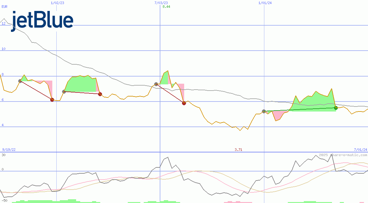This screenshot has height=203, width=368.
Task: Click the 8 price axis label
Action: (x=3, y=74)
